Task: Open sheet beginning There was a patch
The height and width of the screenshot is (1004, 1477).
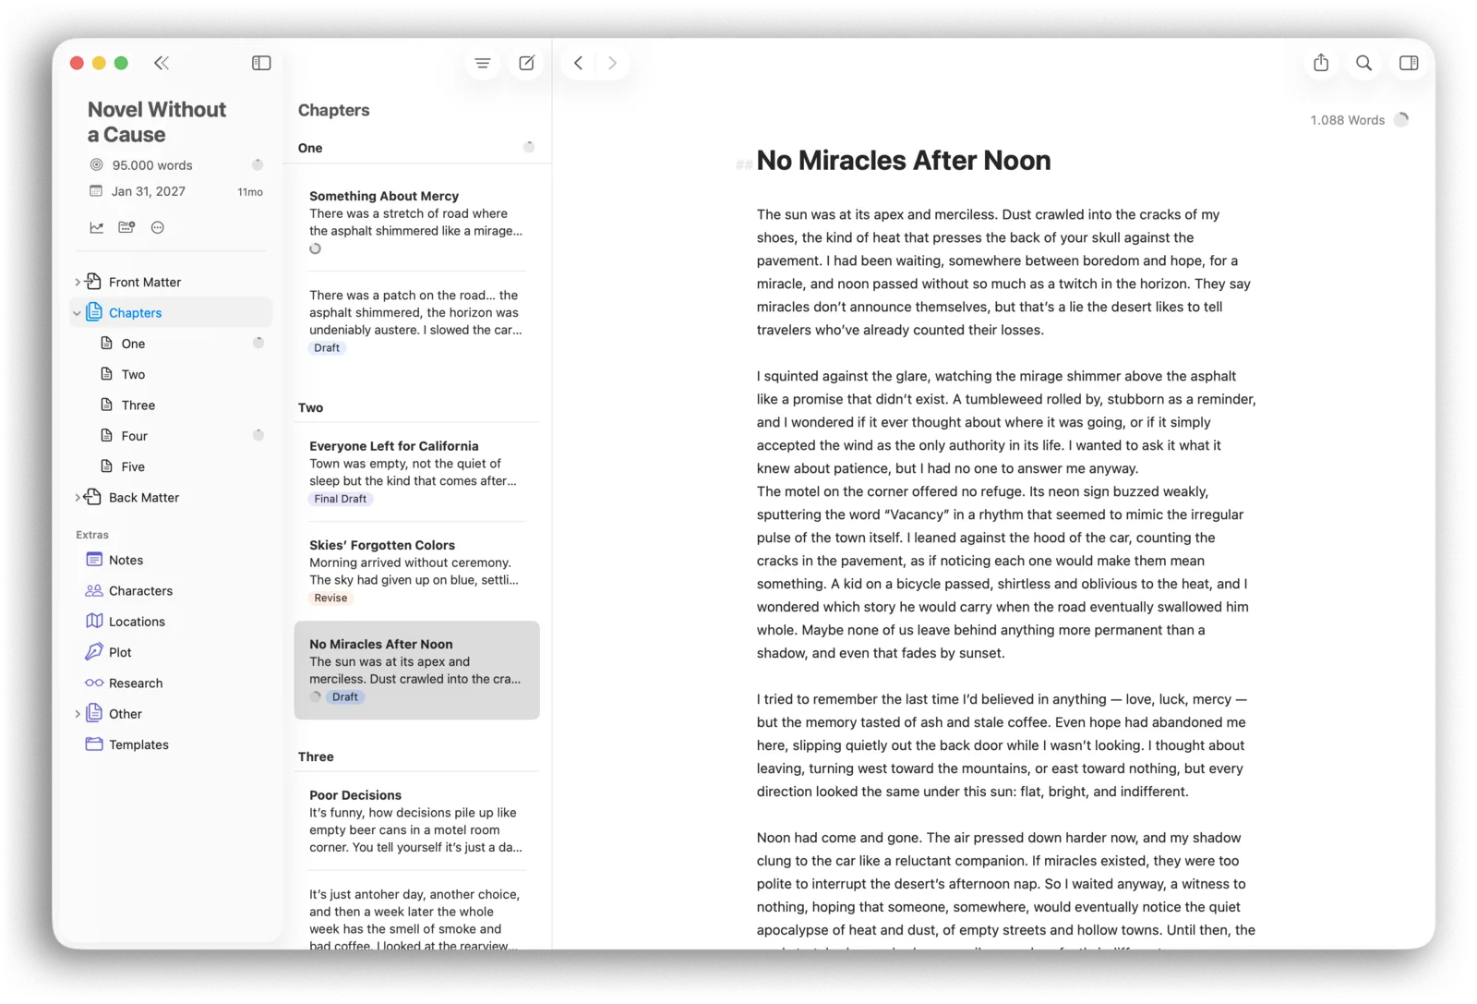Action: [417, 321]
